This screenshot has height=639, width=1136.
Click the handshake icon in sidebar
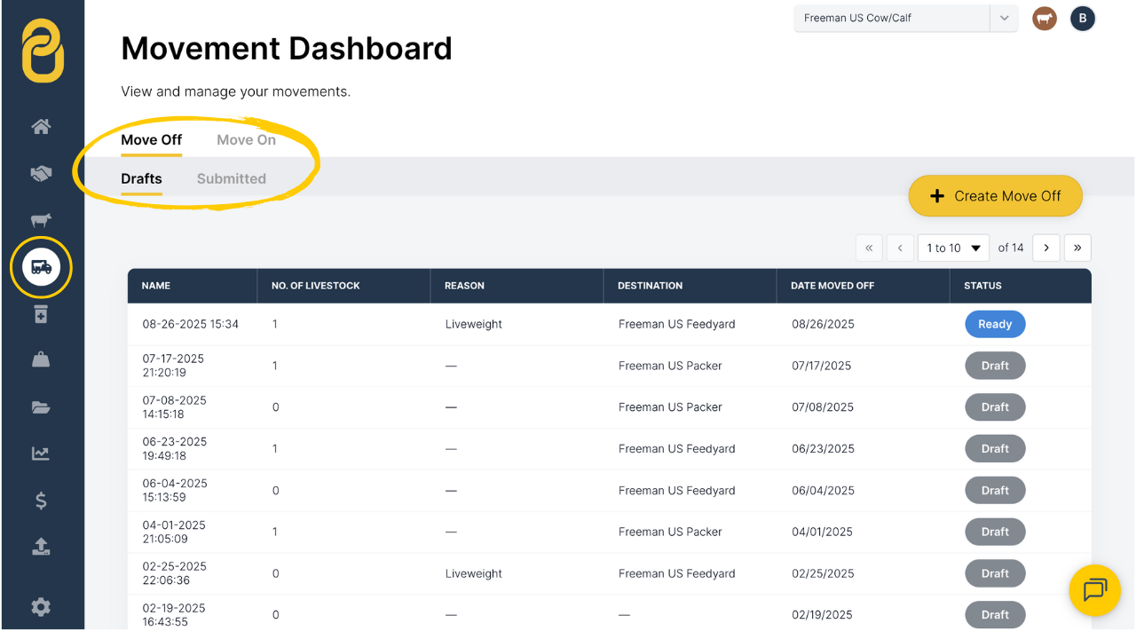pyautogui.click(x=41, y=174)
